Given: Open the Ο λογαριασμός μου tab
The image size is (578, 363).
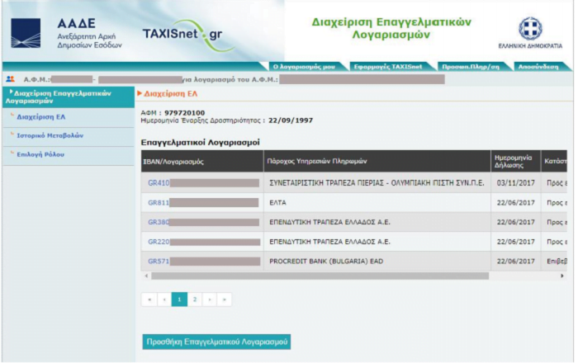Looking at the screenshot, I should 304,67.
